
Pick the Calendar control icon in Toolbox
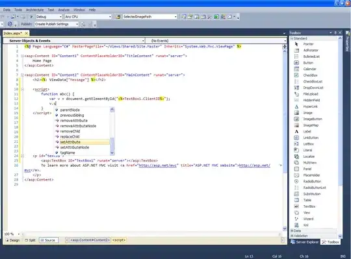click(x=296, y=69)
